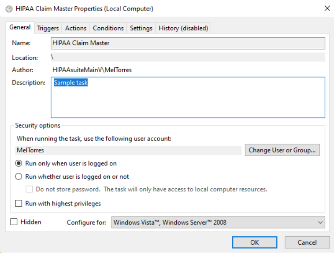The image size is (334, 253).
Task: Click the clock icon in title bar
Action: [9, 9]
